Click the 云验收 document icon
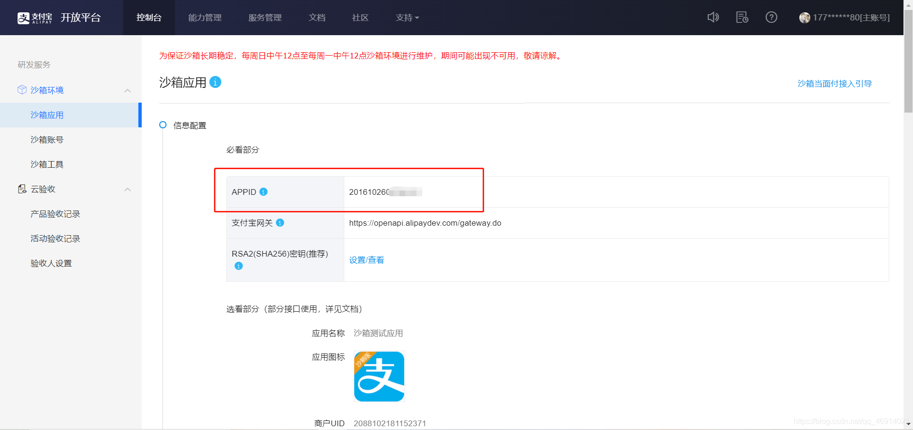 tap(22, 189)
